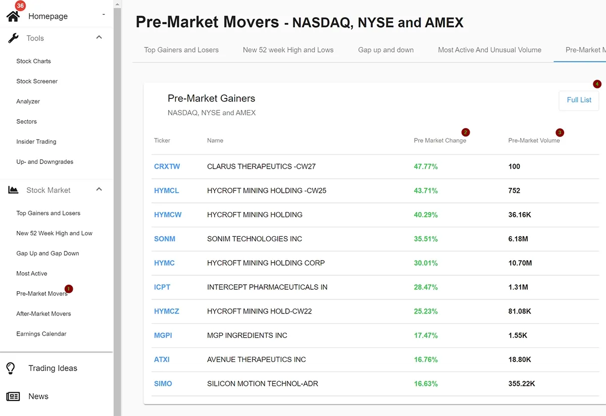Click News menu label
The width and height of the screenshot is (606, 416).
(x=38, y=396)
